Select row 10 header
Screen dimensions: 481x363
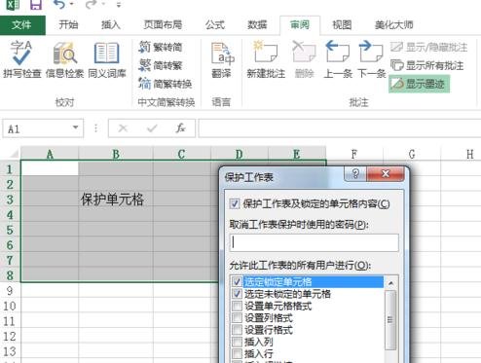tap(10, 306)
